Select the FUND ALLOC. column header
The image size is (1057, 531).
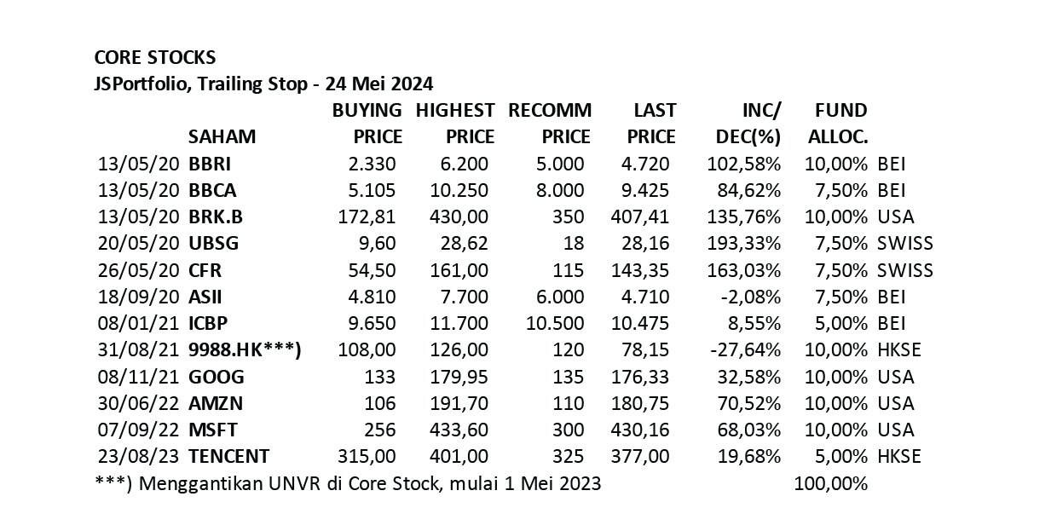[838, 124]
